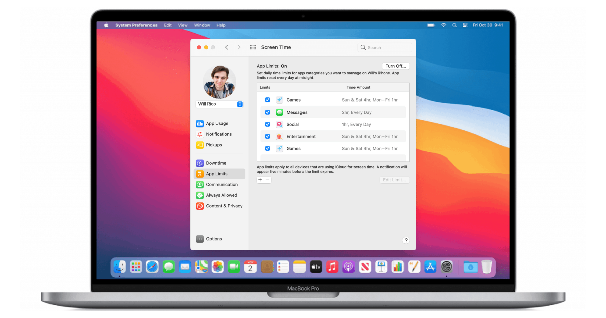Click the Search field in Screen Time
Screen dimensions: 606x318
click(x=385, y=47)
